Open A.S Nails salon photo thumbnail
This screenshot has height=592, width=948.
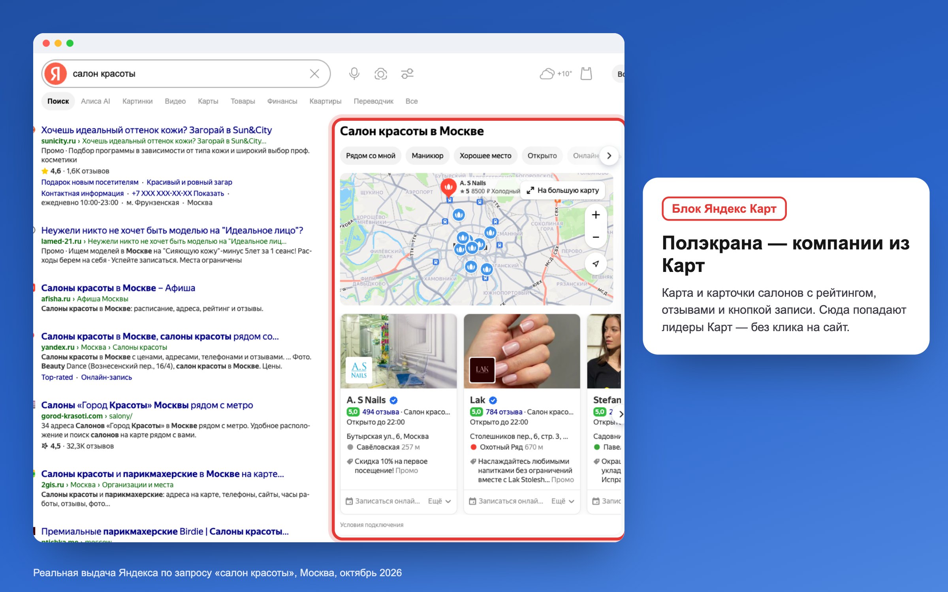tap(399, 351)
